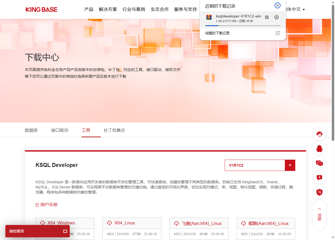Expand the V1R1C2 version dropdown

(290, 165)
